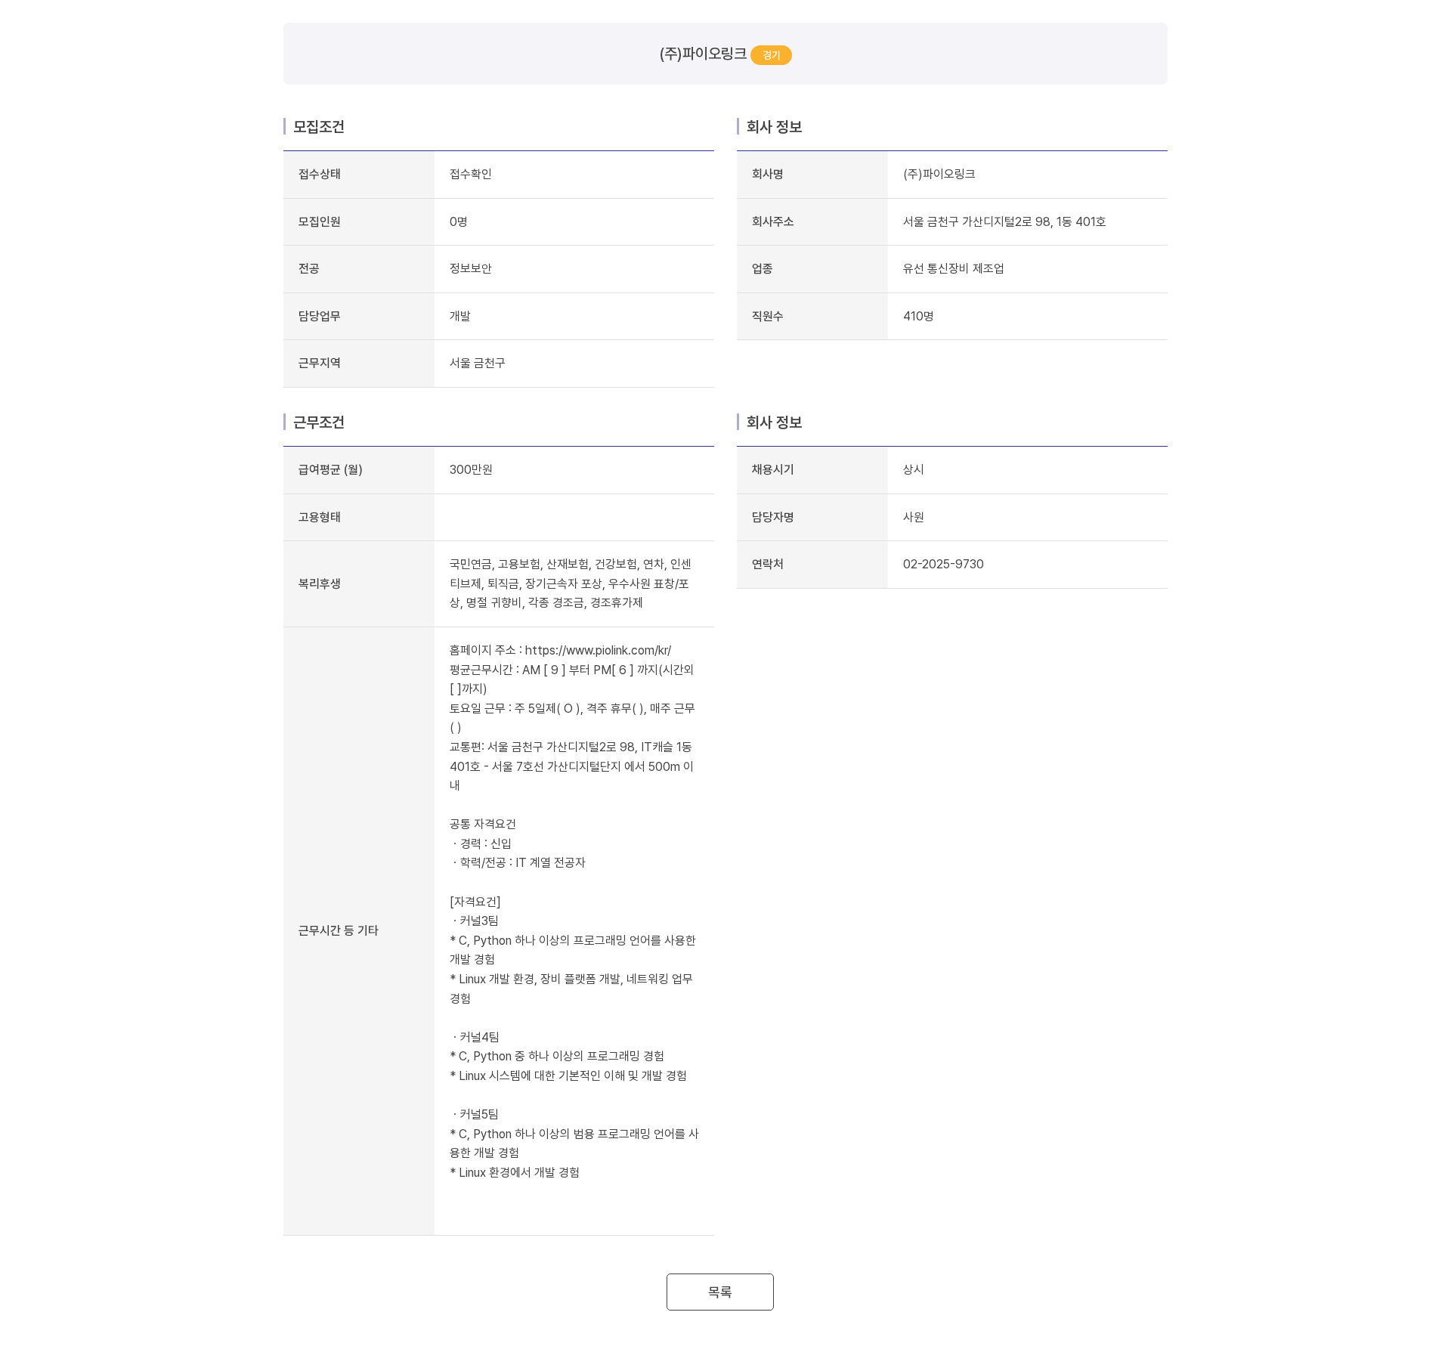Click the 업종 row label
Screen dimensions: 1451x1371
[x=763, y=268]
